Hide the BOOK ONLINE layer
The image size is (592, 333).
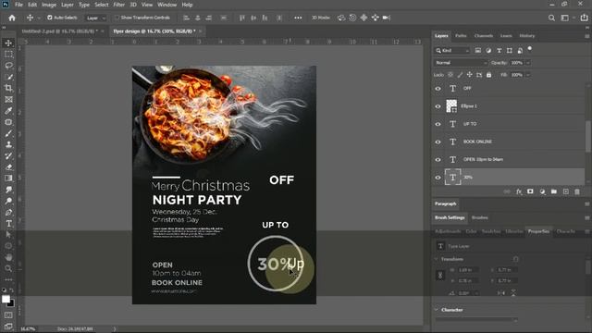point(438,142)
